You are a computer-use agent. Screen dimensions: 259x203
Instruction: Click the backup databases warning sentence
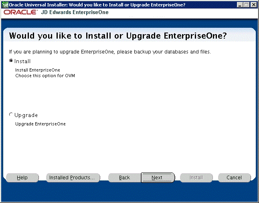point(110,52)
